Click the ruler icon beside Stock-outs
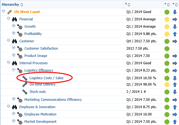This screenshot has width=179, height=125. coord(25,92)
